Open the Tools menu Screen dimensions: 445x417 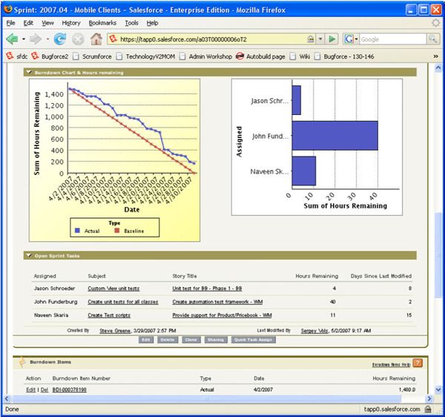pos(132,23)
